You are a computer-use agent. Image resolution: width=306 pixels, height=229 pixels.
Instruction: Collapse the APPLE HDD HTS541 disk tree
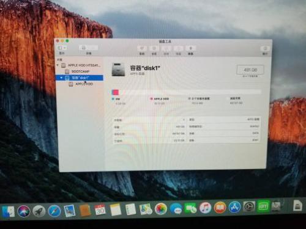58,65
